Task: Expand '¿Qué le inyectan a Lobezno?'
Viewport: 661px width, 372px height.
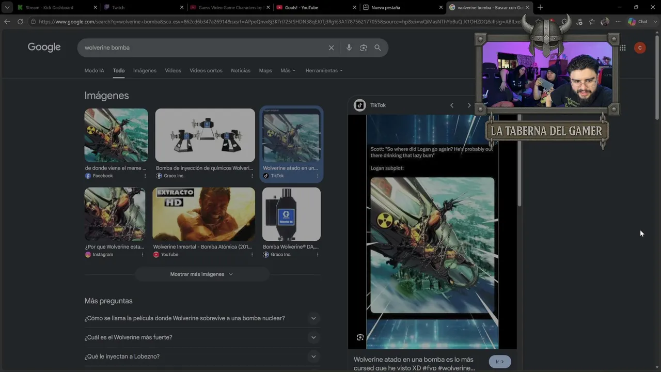Action: (x=313, y=357)
